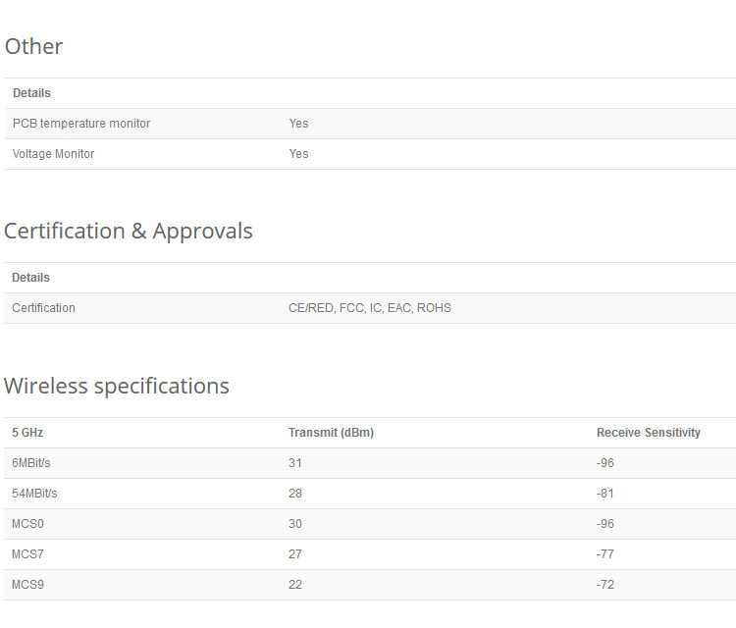Click the "MCS7" row label
This screenshot has height=628, width=736.
27,554
